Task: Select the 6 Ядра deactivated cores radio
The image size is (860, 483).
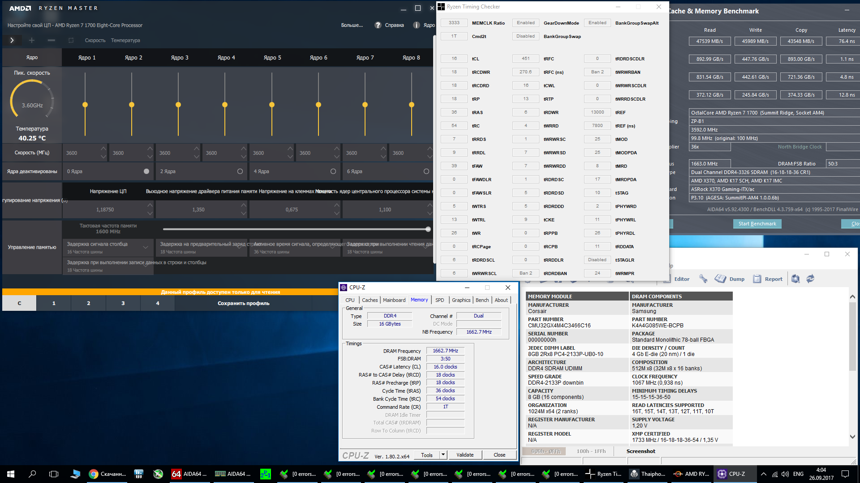Action: (x=426, y=171)
